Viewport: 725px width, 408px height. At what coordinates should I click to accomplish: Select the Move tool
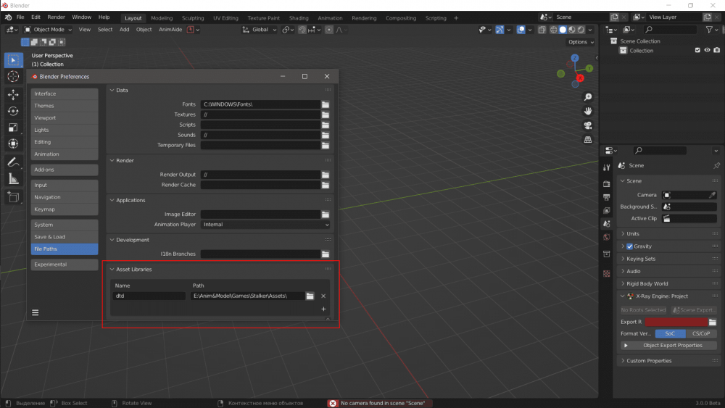(13, 95)
